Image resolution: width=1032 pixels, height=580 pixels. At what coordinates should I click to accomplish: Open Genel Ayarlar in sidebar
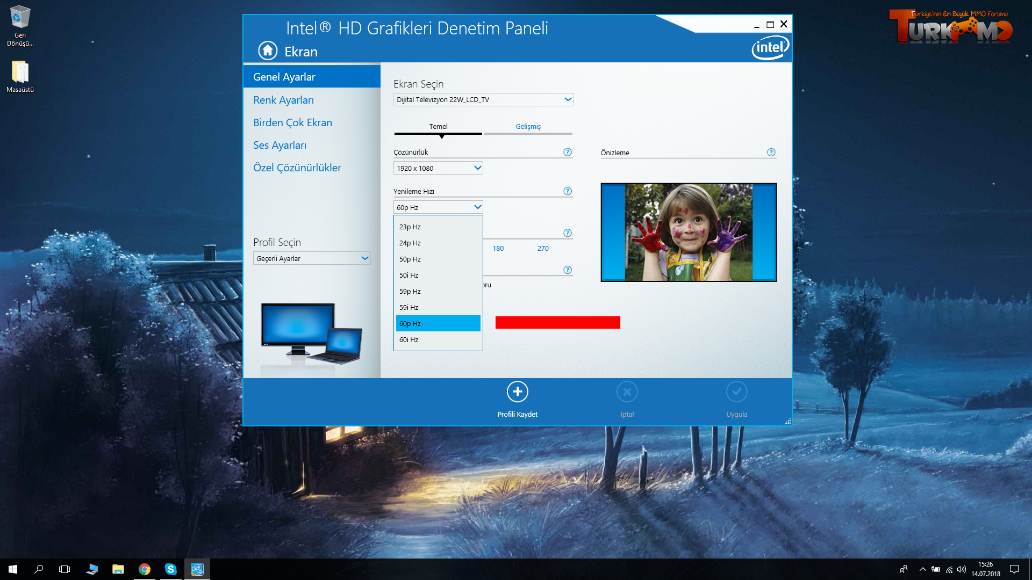312,77
